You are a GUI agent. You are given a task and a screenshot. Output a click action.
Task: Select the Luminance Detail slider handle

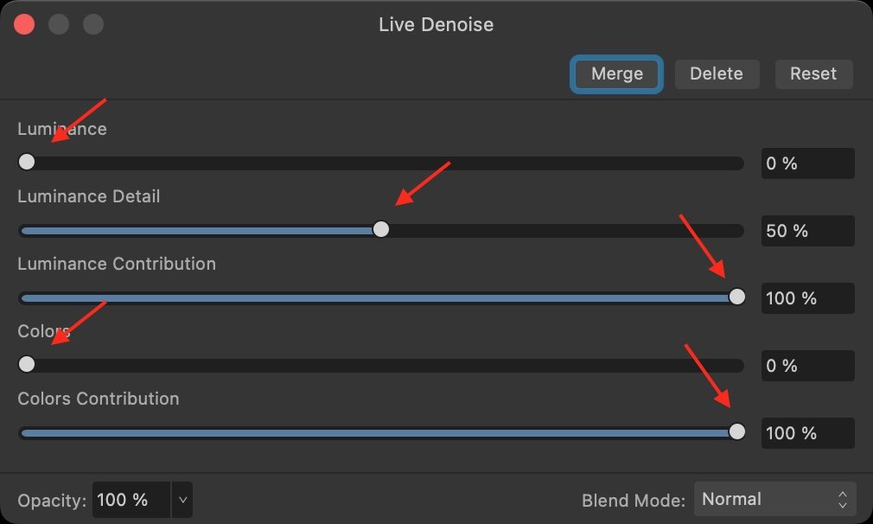[381, 229]
